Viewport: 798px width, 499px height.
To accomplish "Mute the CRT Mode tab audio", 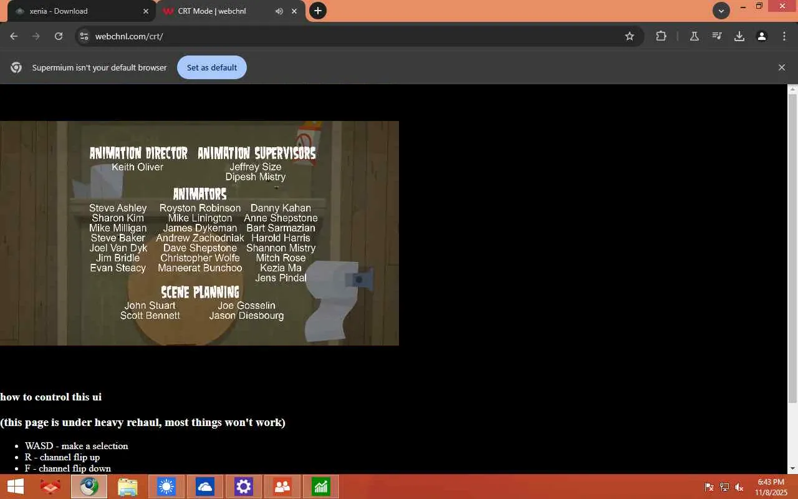I will click(279, 11).
